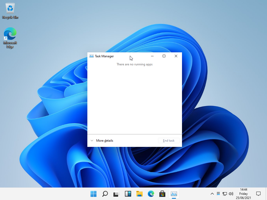Open Microsoft Store from the taskbar
This screenshot has height=200, width=267.
point(162,194)
